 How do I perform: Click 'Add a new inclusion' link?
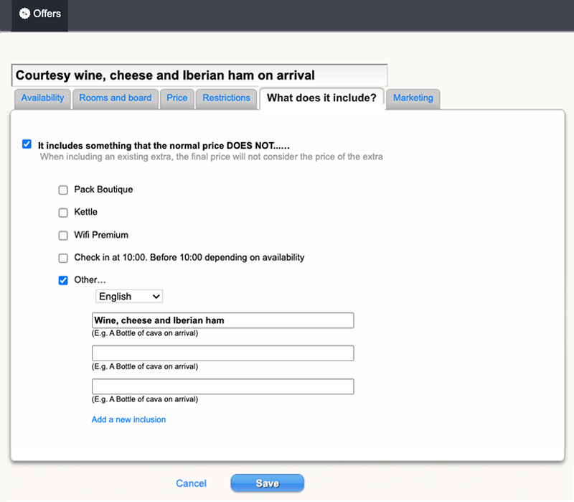(128, 419)
